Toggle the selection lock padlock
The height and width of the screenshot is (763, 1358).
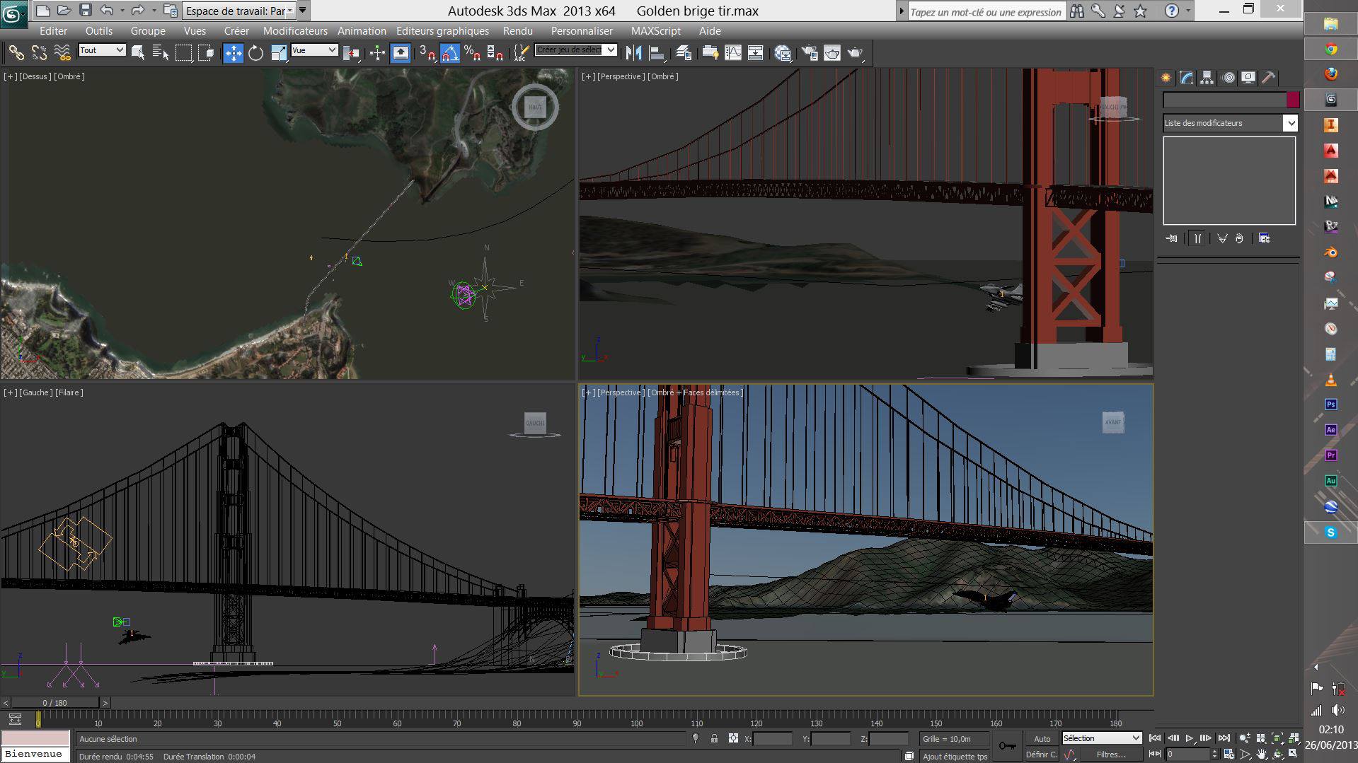tap(714, 738)
